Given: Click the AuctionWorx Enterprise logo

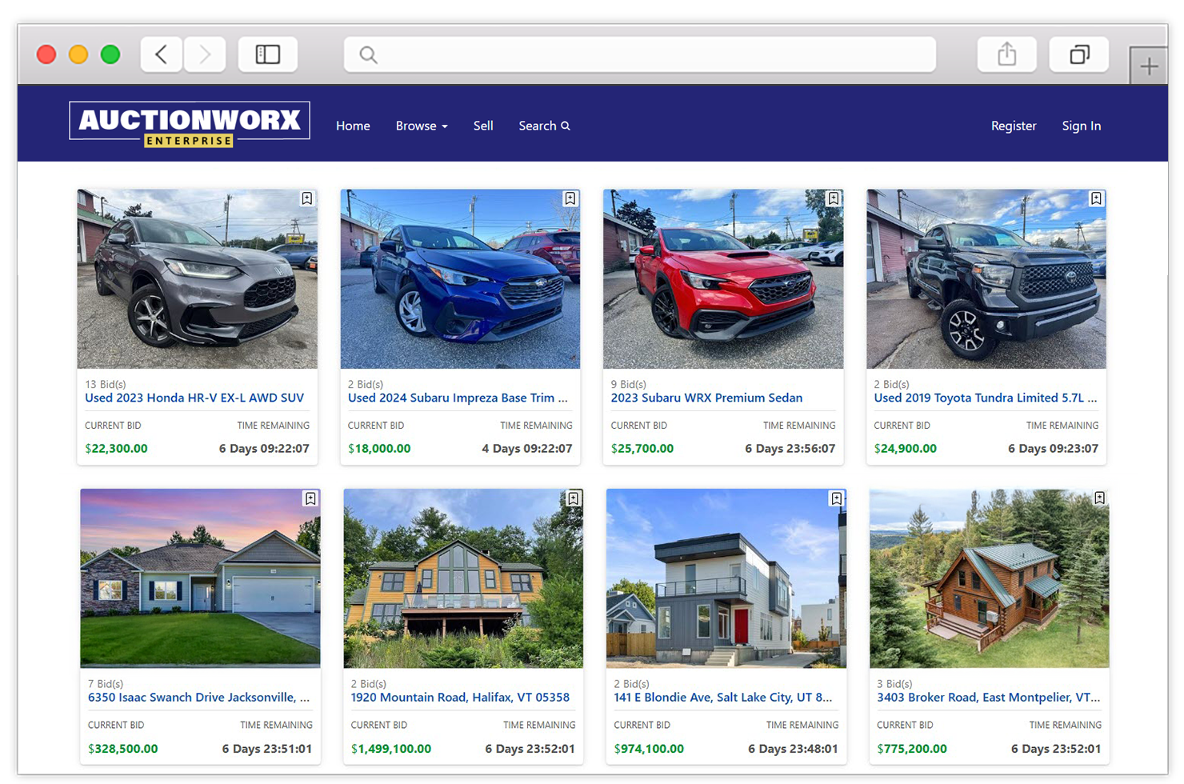Looking at the screenshot, I should 190,125.
